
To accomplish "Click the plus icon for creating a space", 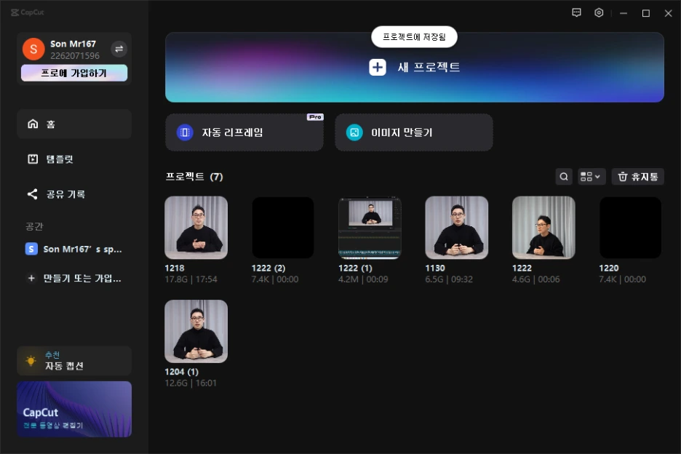I will tap(31, 278).
